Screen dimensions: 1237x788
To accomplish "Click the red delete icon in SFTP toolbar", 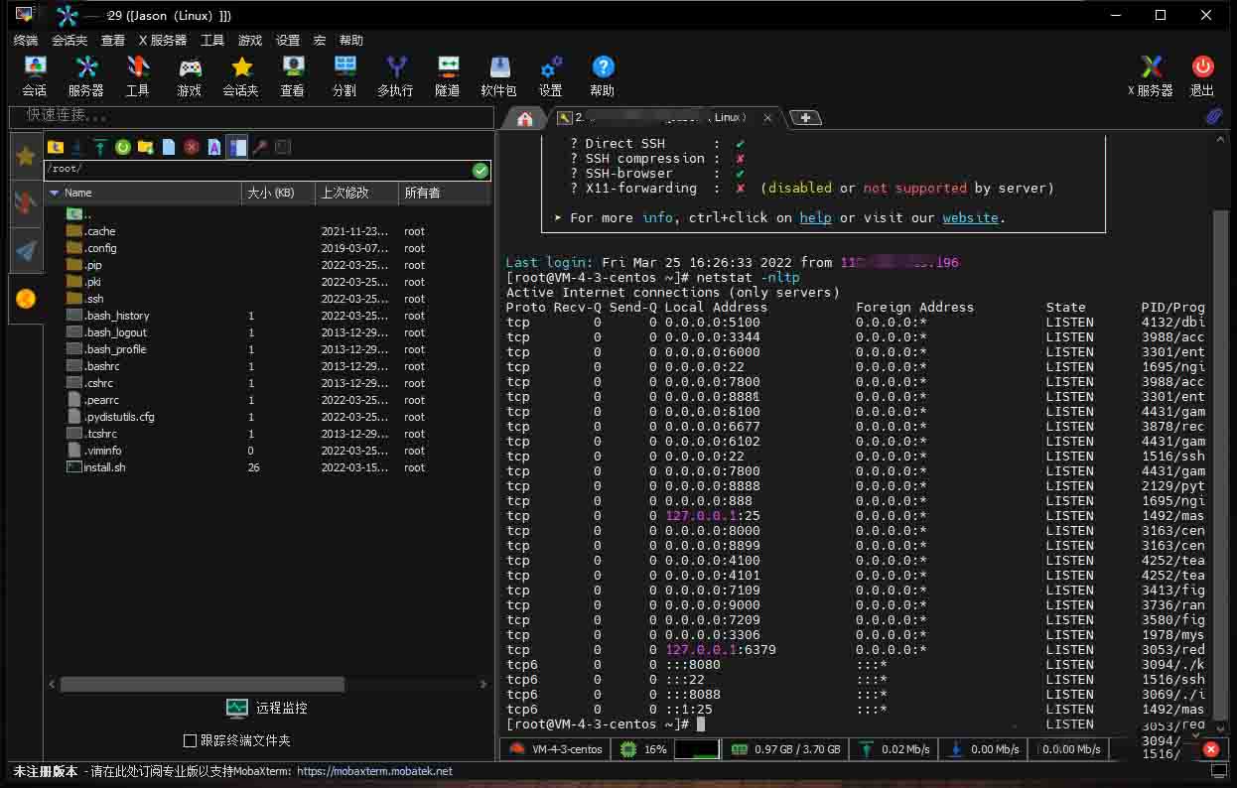I will (x=192, y=147).
